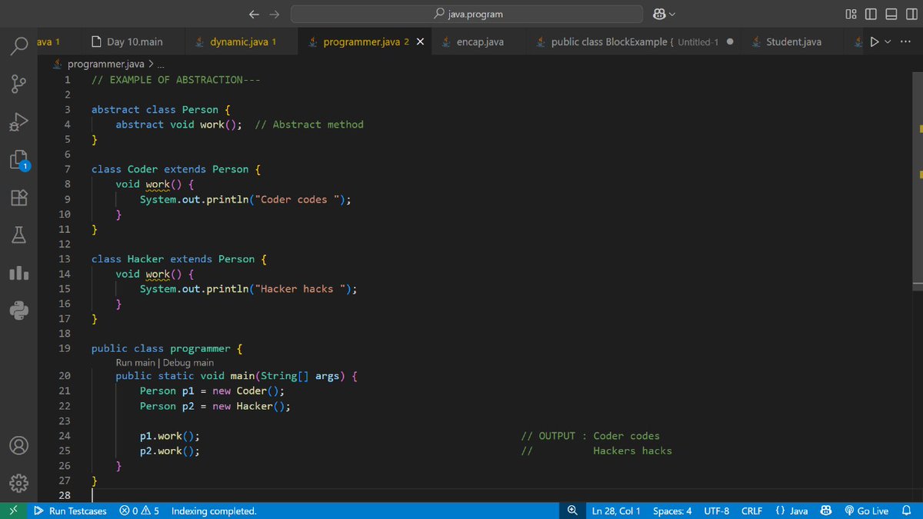
Task: Change CRLF end of line sequence
Action: pyautogui.click(x=751, y=511)
